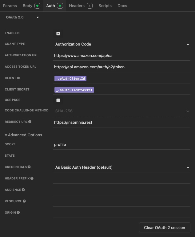Image resolution: width=195 pixels, height=237 pixels.
Task: Click the Authorization URL field
Action: 122,56
